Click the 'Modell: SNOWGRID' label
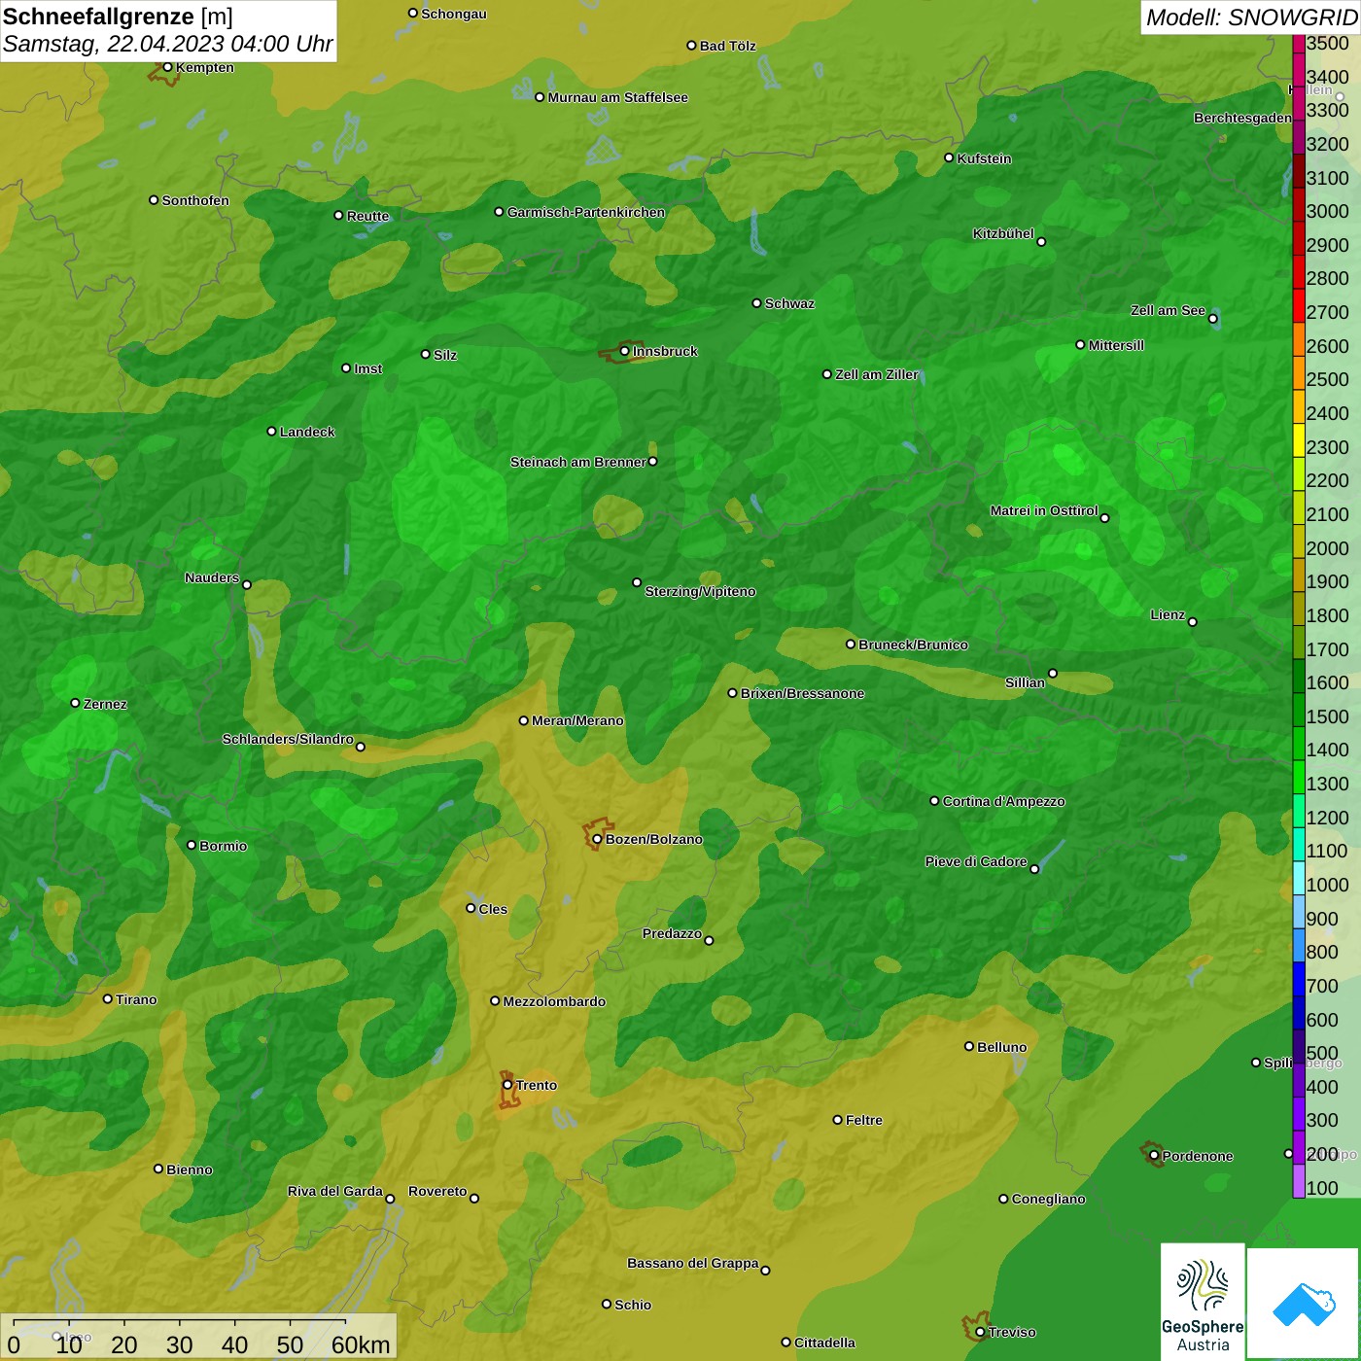The height and width of the screenshot is (1361, 1361). 1251,17
